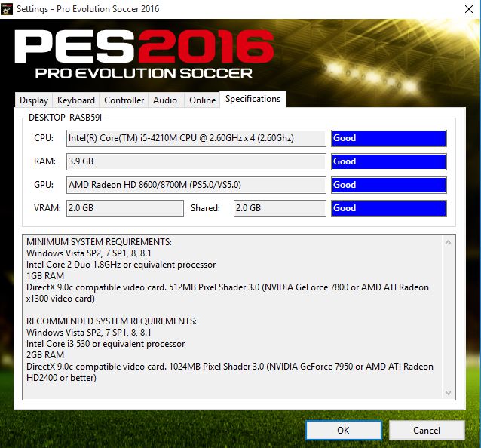Select the Shared memory 2.0 GB field

(280, 208)
